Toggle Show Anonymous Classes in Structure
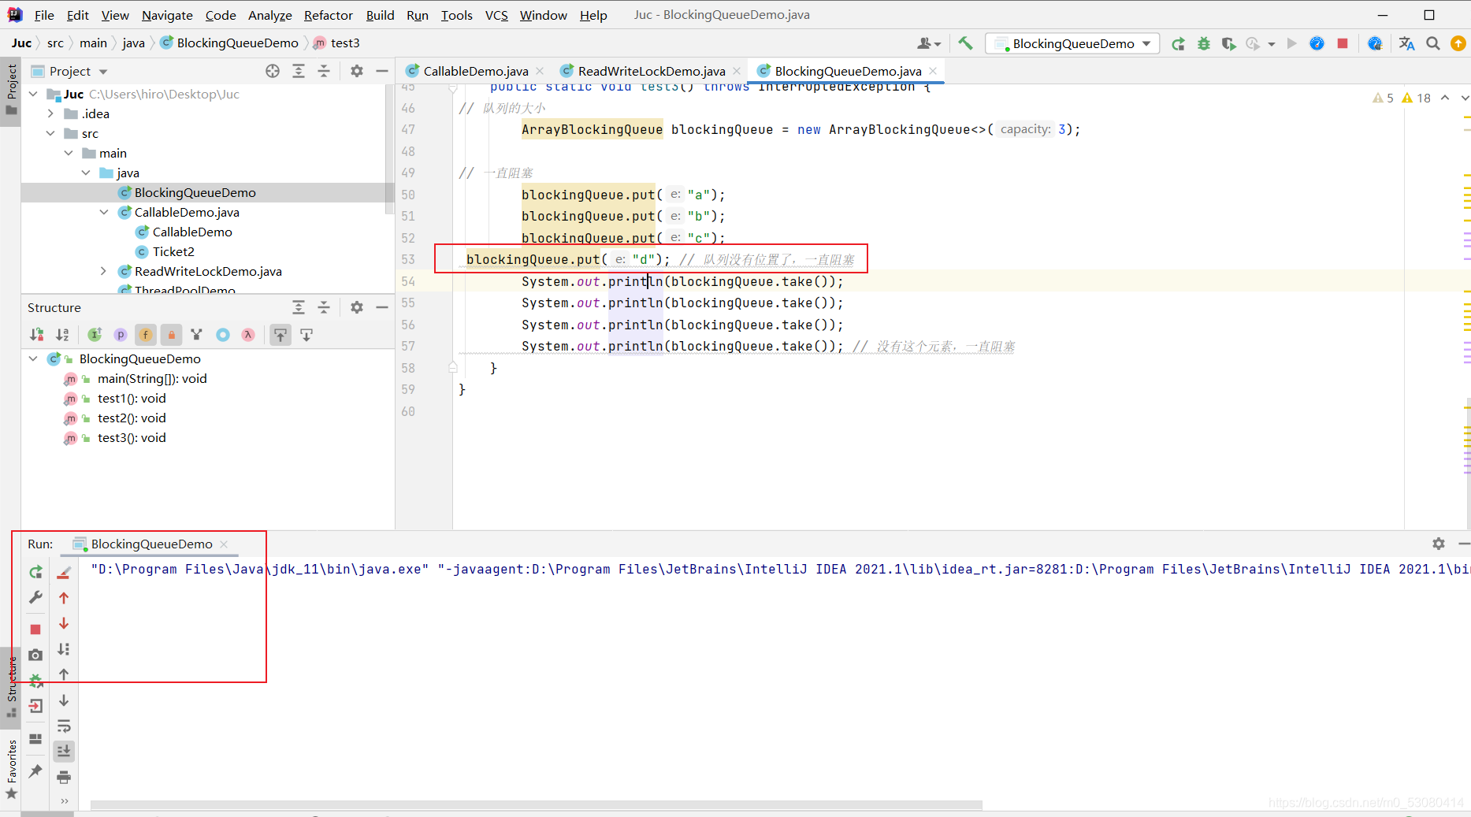 pyautogui.click(x=223, y=335)
